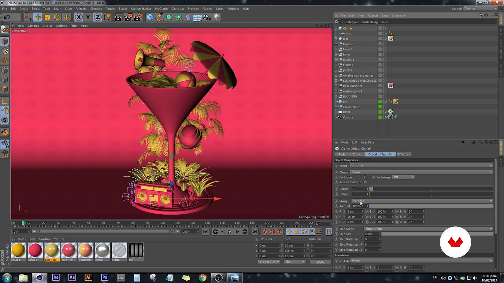Toggle green visibility dot of HDRI object
Viewport: 504px width, 283px height.
pyautogui.click(x=380, y=112)
